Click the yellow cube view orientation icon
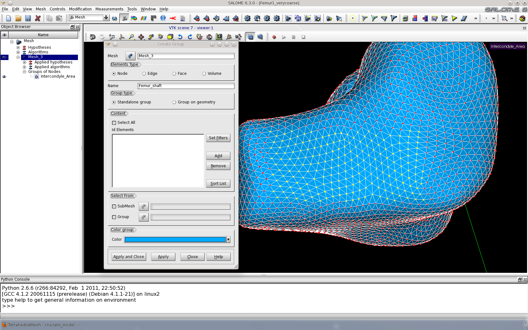 [170, 37]
